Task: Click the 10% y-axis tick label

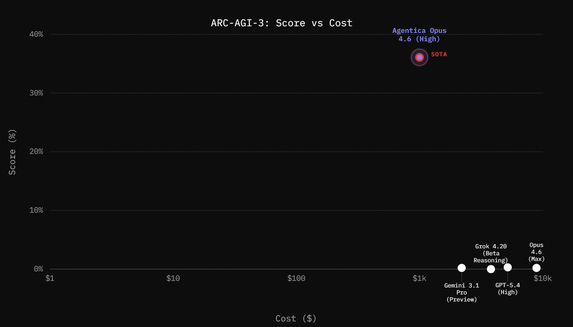Action: coord(36,210)
